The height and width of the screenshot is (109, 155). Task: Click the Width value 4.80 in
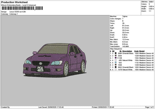[x=151, y=9]
